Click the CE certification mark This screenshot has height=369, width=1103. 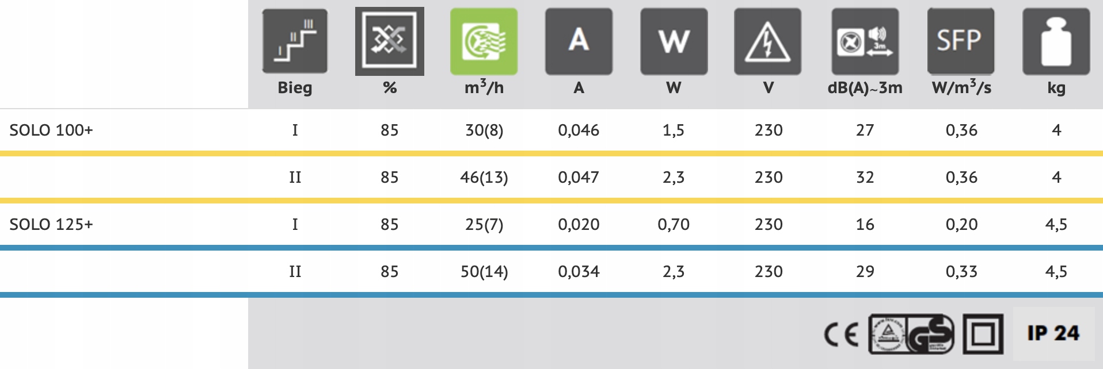(x=841, y=334)
